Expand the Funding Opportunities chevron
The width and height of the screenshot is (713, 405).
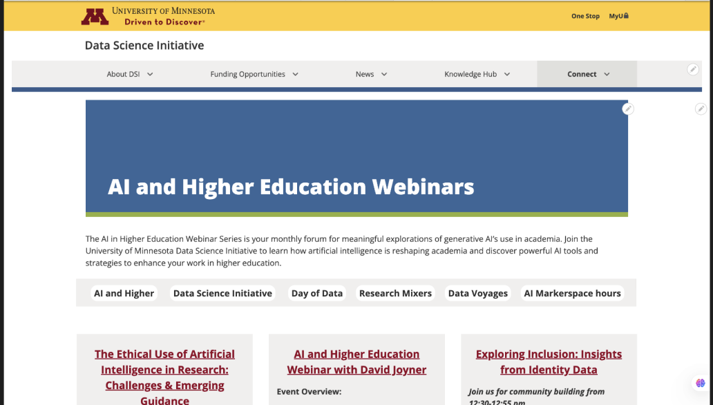coord(295,74)
